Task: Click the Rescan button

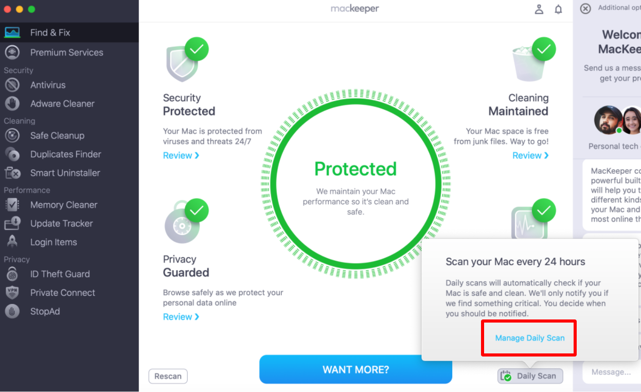Action: pyautogui.click(x=168, y=376)
